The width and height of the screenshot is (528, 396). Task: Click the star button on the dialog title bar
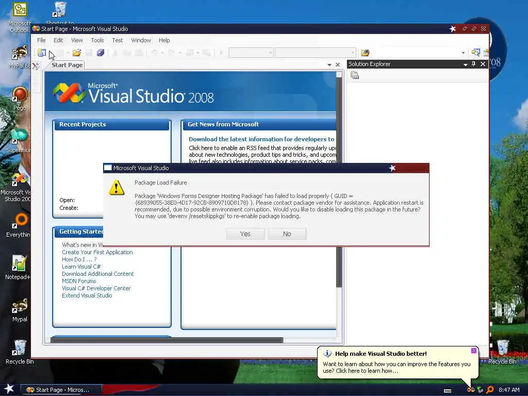click(x=392, y=168)
